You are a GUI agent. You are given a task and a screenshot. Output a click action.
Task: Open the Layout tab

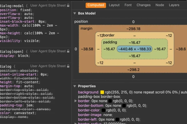point(114,5)
